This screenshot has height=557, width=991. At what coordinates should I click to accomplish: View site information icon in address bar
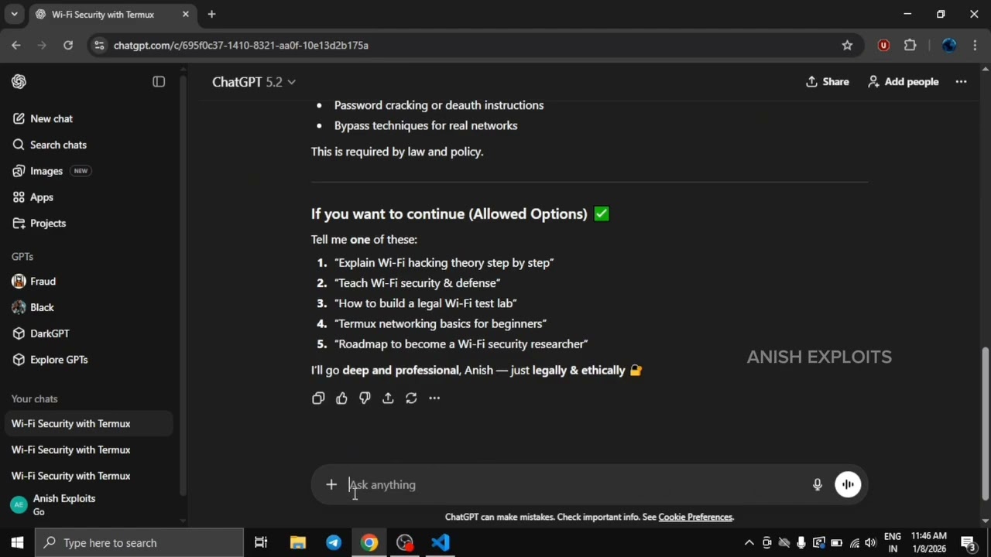coord(99,46)
